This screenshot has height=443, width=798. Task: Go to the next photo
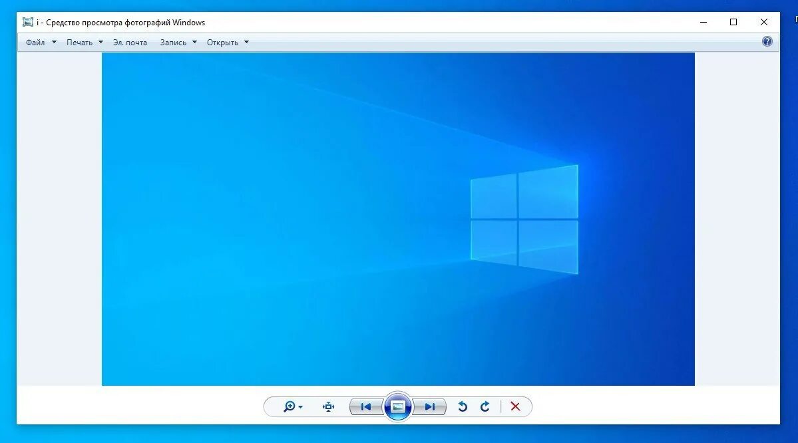(x=429, y=406)
